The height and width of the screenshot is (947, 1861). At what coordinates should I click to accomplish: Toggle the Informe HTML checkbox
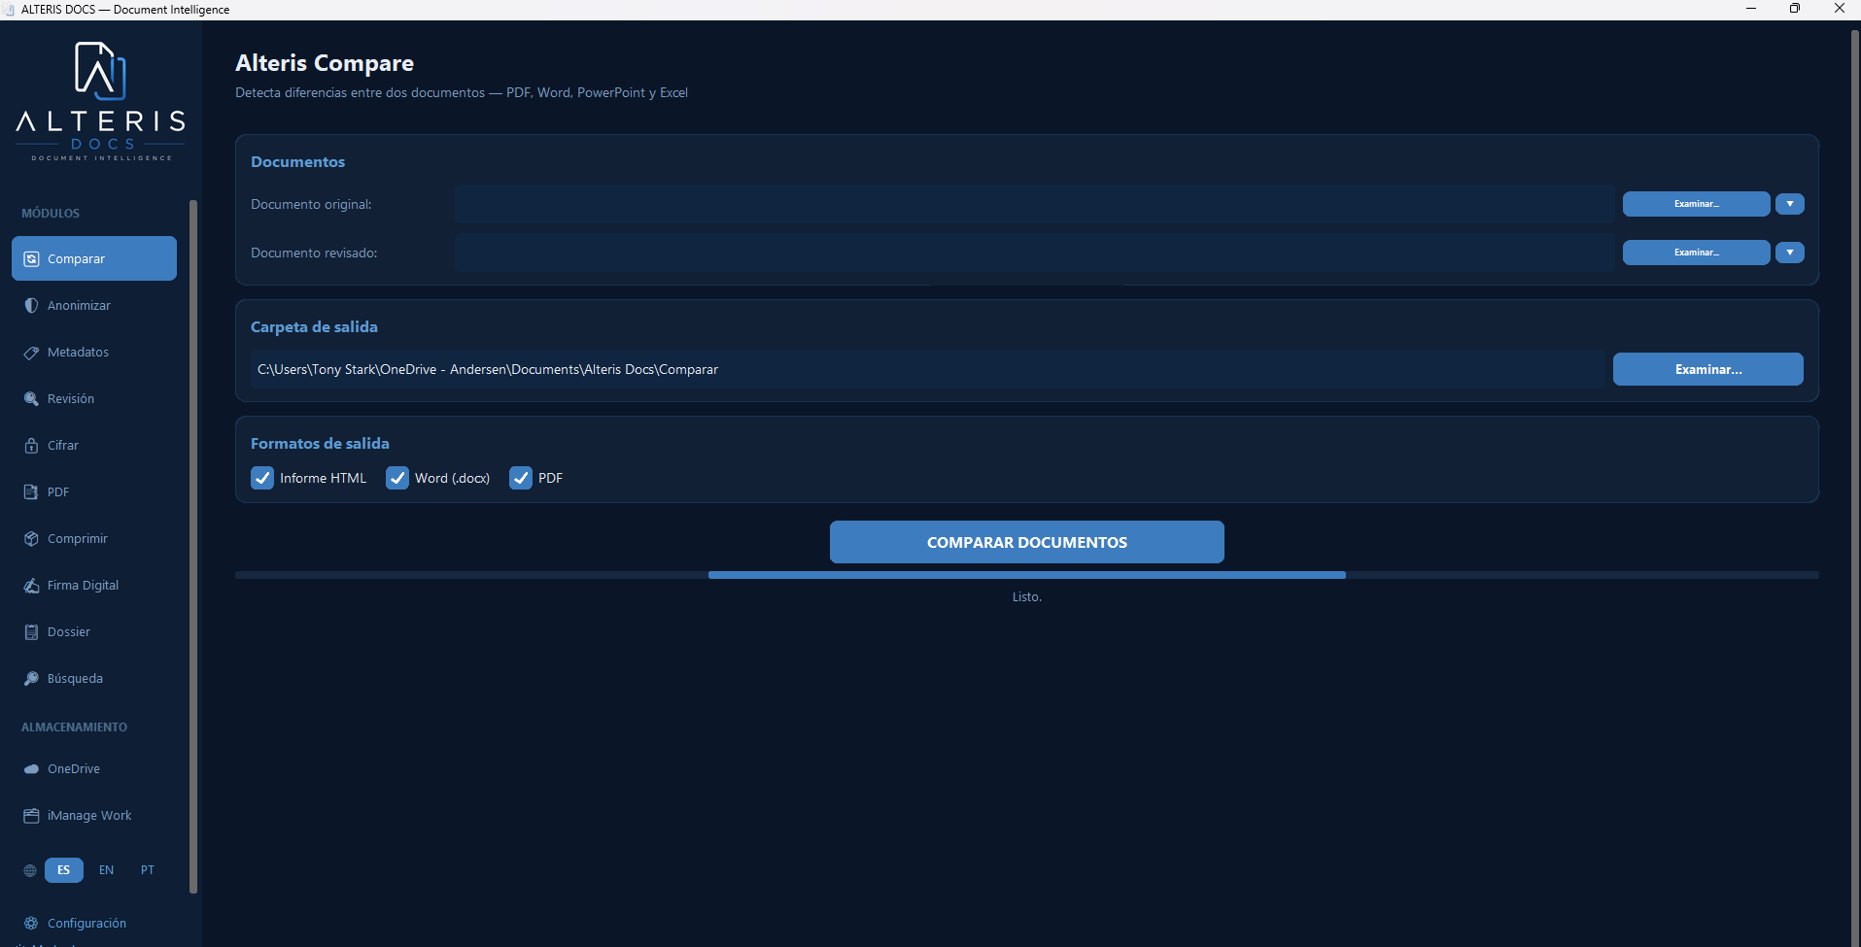(x=262, y=478)
